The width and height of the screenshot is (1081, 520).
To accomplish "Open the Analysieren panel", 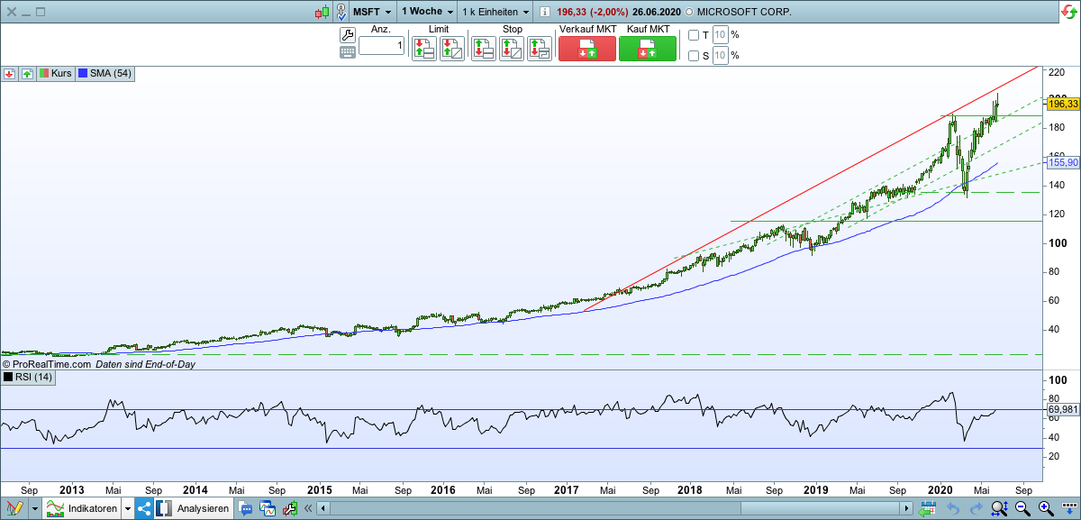I will [197, 507].
